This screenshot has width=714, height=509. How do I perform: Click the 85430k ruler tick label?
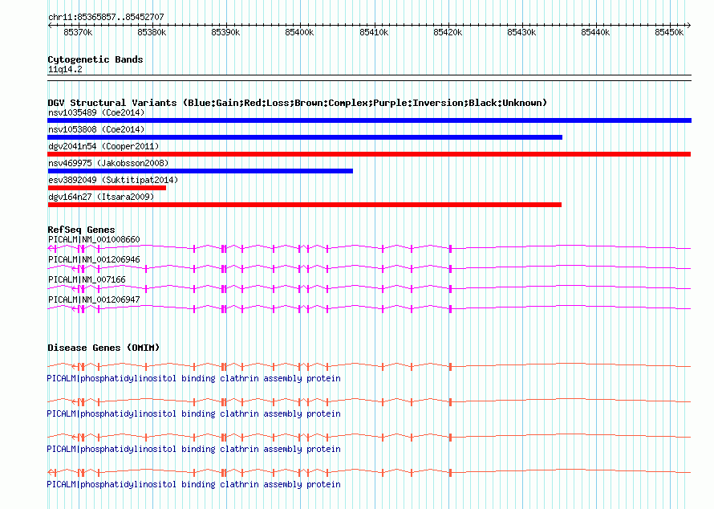click(521, 32)
